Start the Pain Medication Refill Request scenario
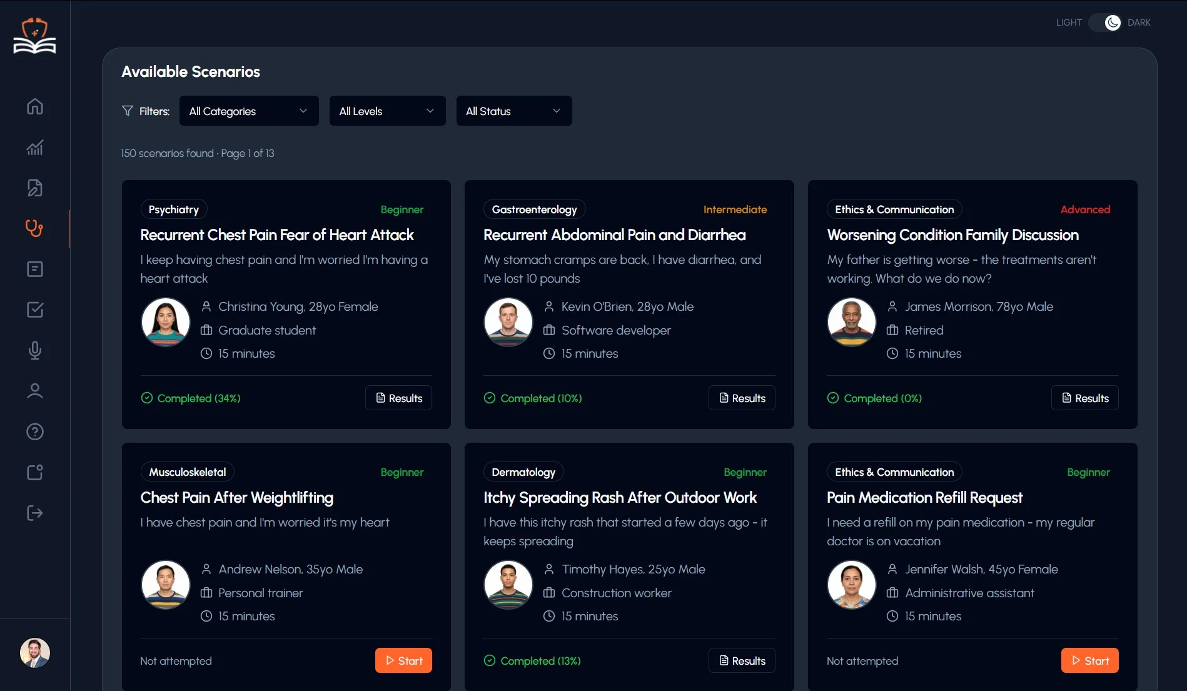Screen dimensions: 1187x691 (1089, 660)
